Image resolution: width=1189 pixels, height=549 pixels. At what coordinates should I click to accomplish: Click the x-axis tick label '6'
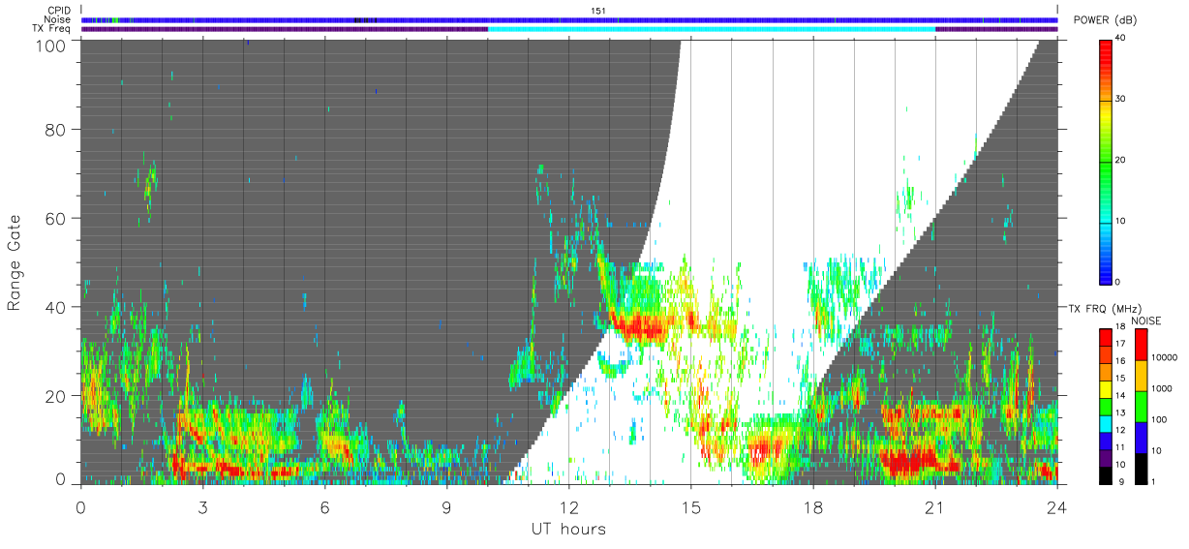click(x=324, y=506)
